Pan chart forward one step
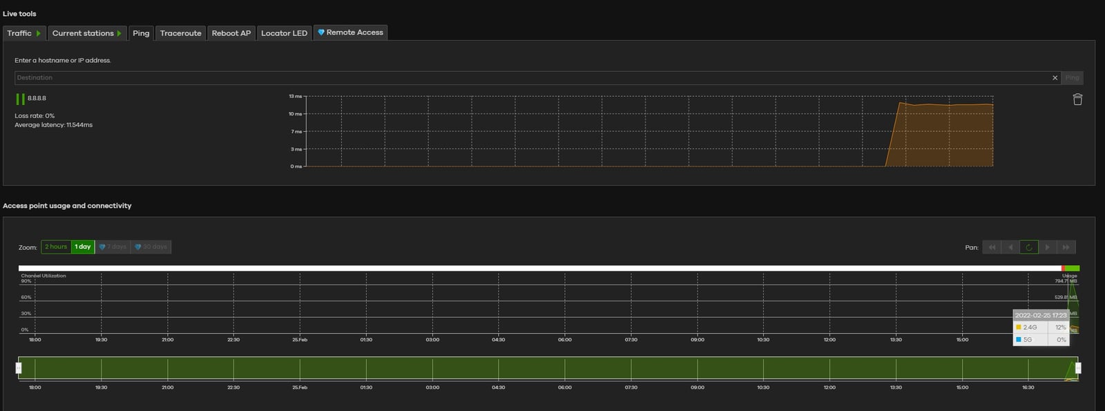The width and height of the screenshot is (1105, 411). click(x=1047, y=247)
